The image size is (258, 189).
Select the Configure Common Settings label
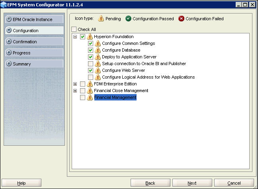pyautogui.click(x=129, y=43)
